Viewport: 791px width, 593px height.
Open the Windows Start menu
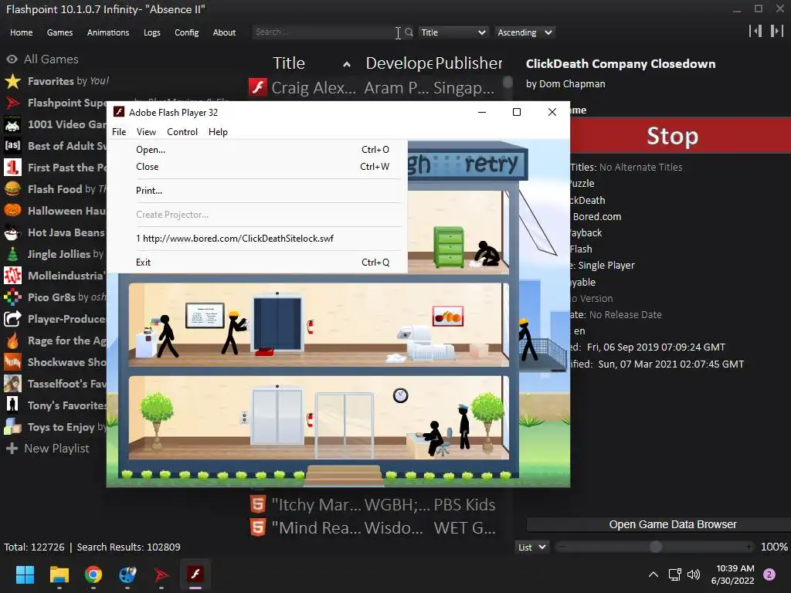coord(25,574)
